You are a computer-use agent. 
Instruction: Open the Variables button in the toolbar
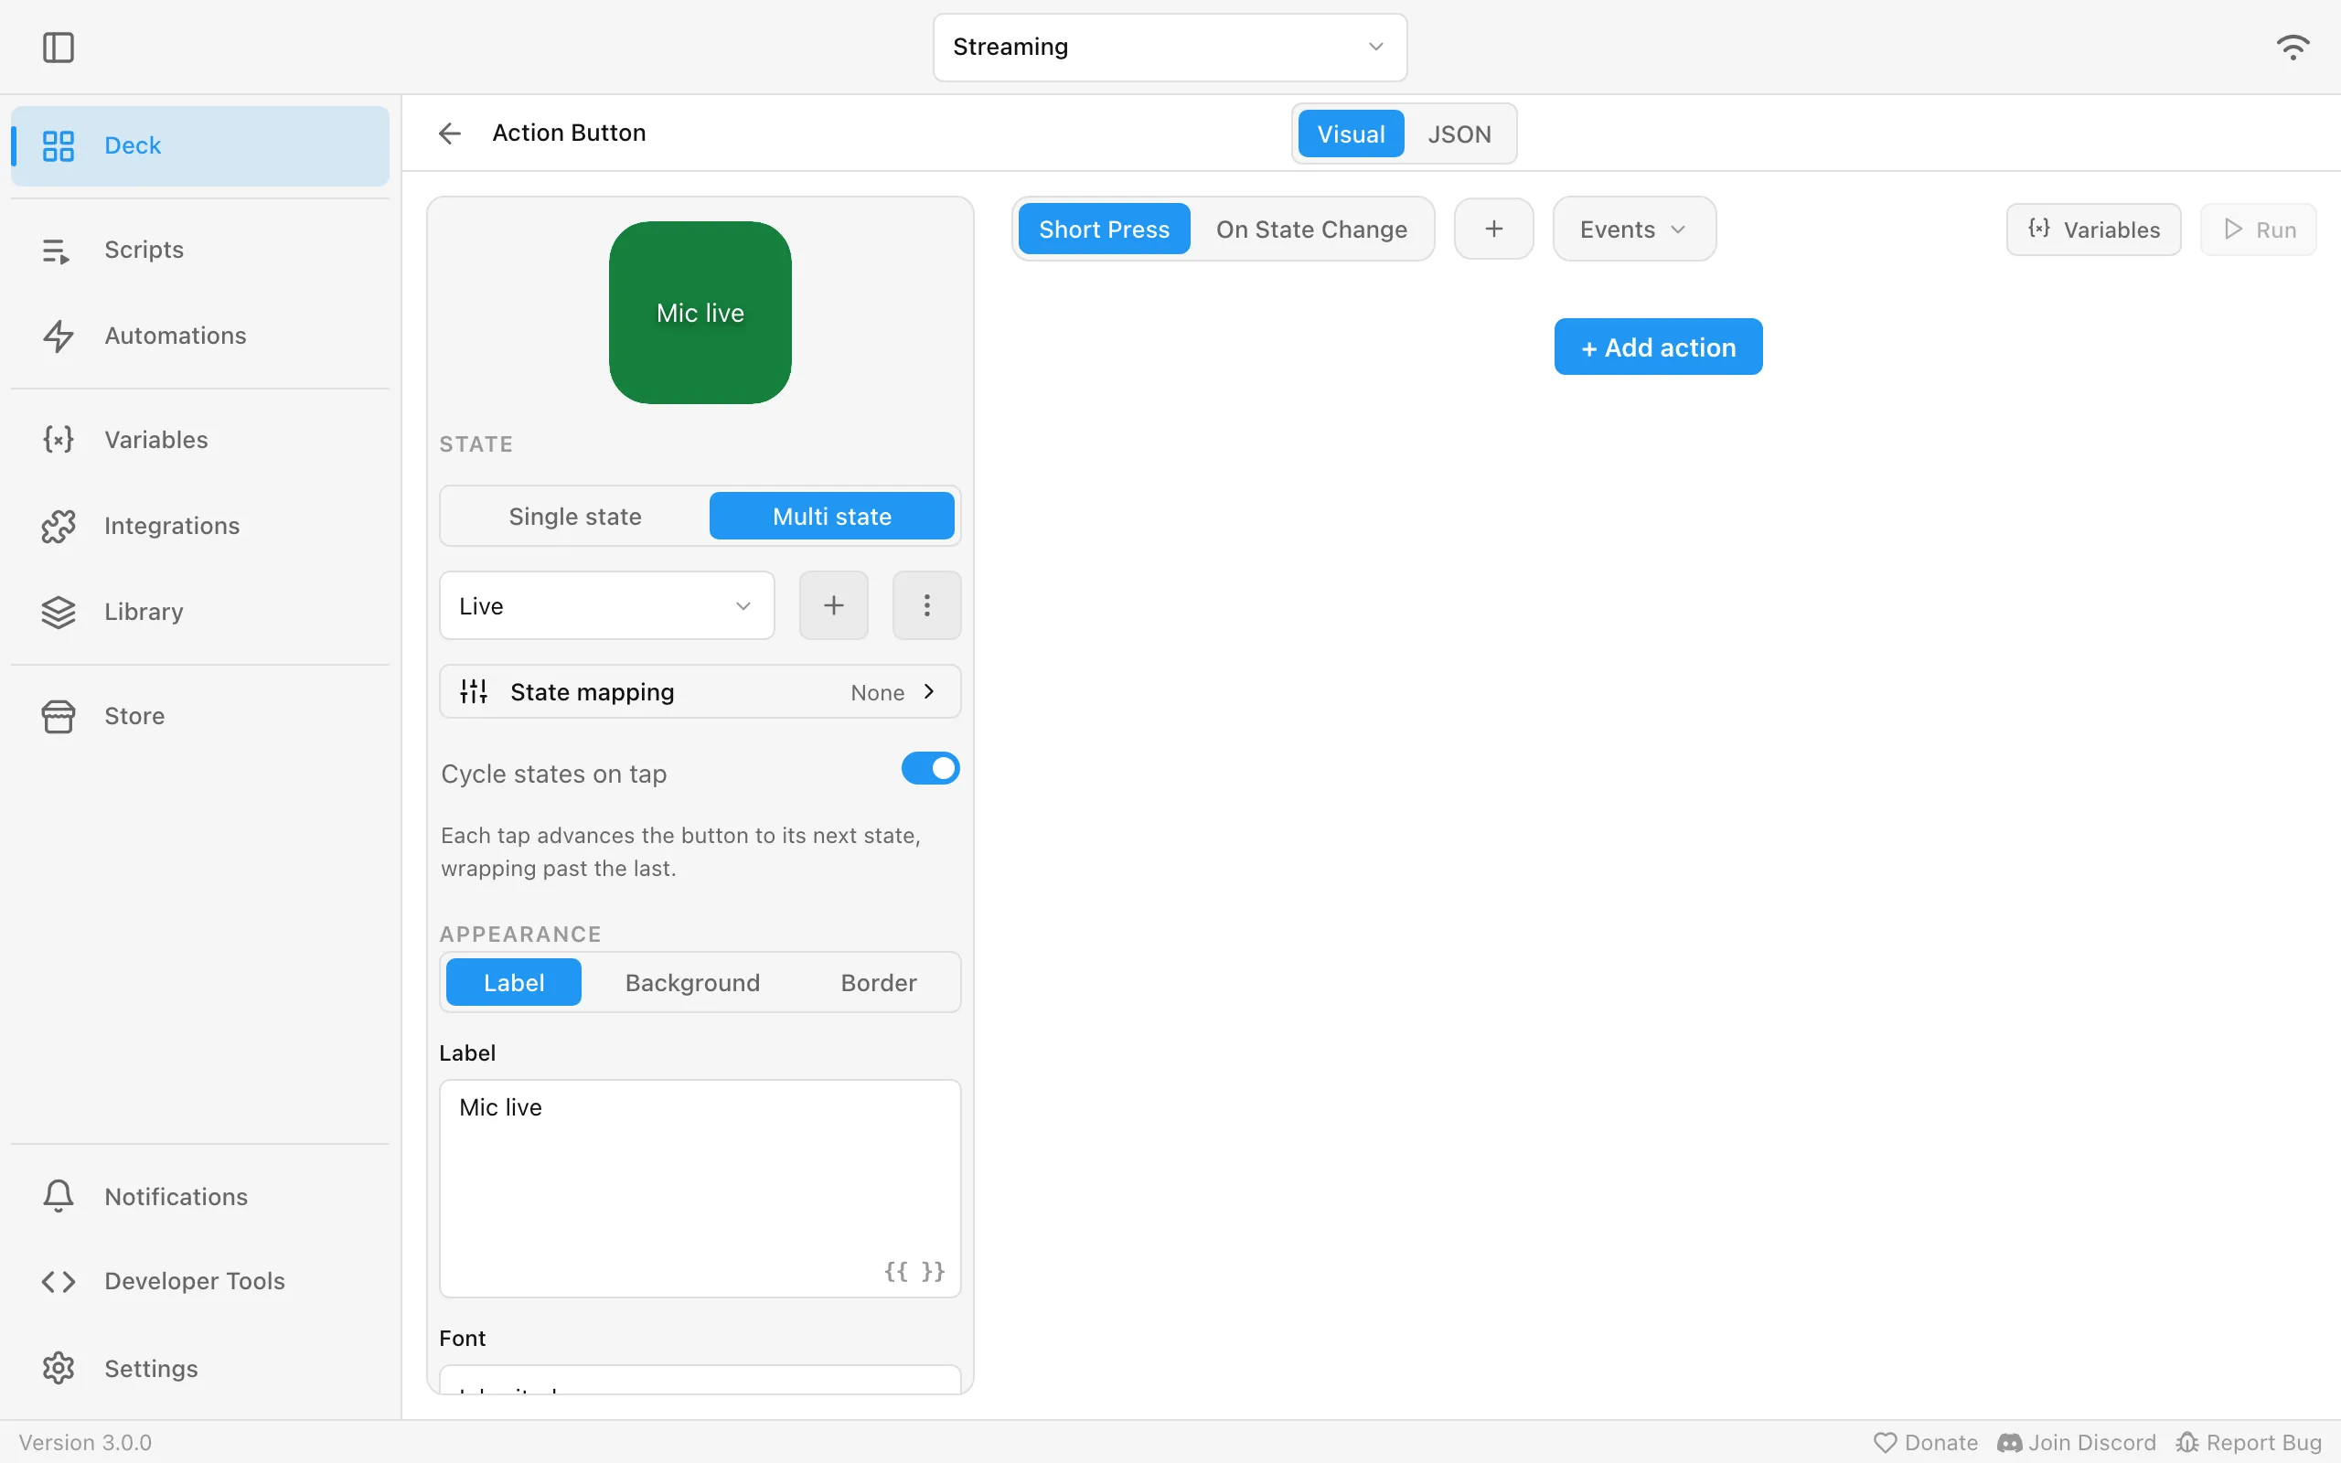pyautogui.click(x=2093, y=230)
